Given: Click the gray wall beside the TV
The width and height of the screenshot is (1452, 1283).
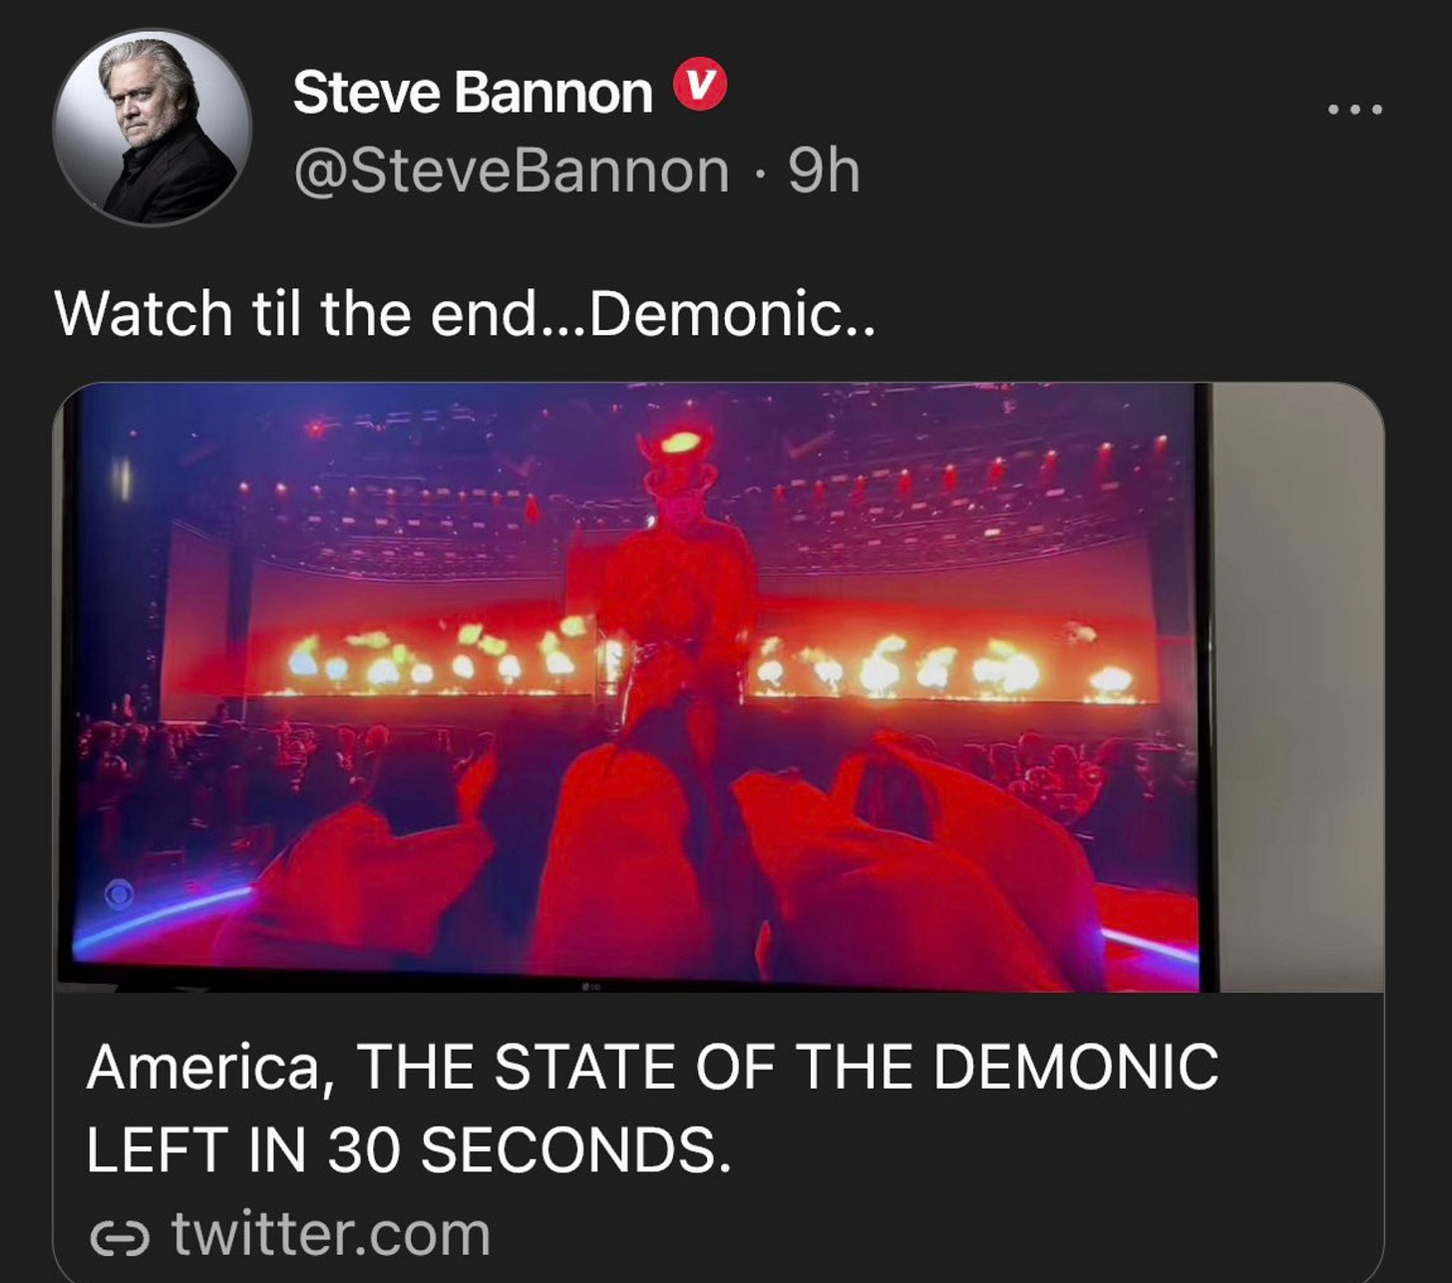Looking at the screenshot, I should 1298,688.
